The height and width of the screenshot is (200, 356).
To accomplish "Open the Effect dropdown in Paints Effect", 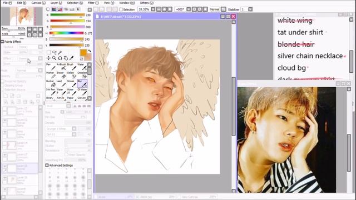I will tap(40, 58).
